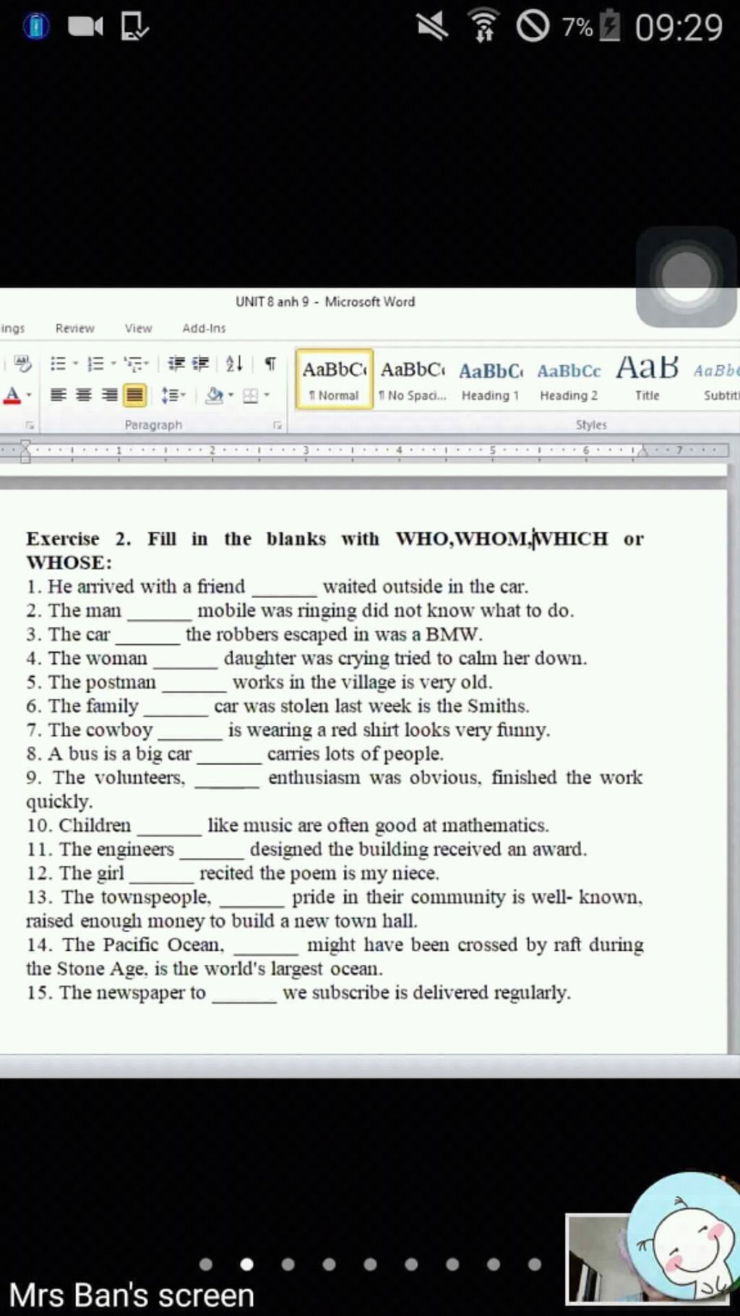Click the borders icon

[x=251, y=395]
